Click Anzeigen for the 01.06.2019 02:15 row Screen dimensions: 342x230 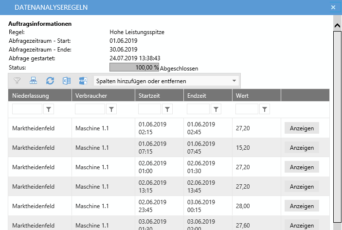click(x=302, y=128)
